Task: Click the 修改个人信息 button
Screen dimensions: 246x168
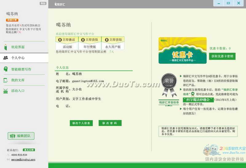Action: [81, 123]
